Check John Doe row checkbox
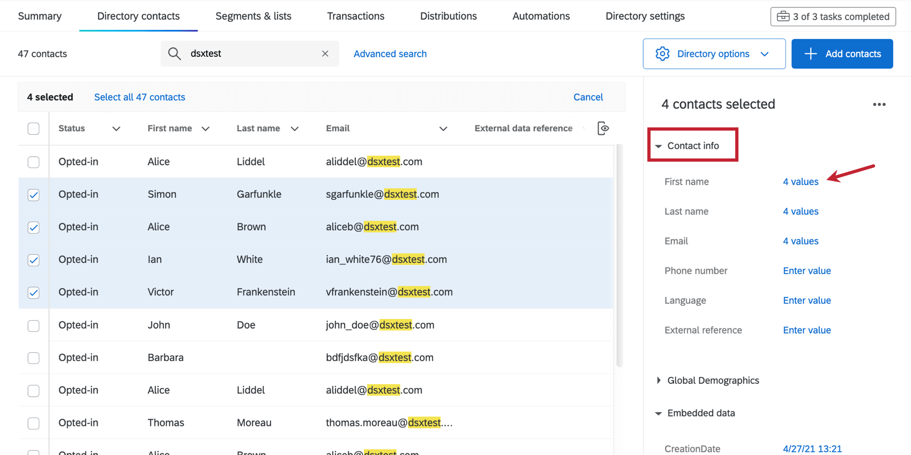The image size is (911, 455). coord(34,325)
